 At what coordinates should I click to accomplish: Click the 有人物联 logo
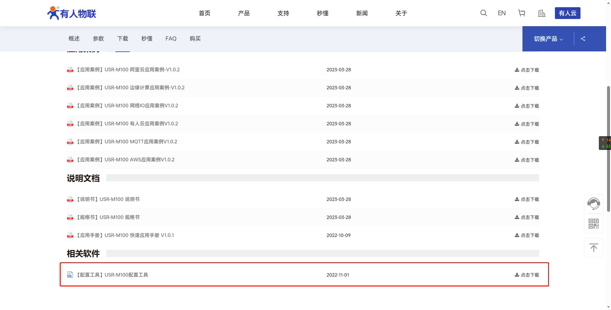71,13
